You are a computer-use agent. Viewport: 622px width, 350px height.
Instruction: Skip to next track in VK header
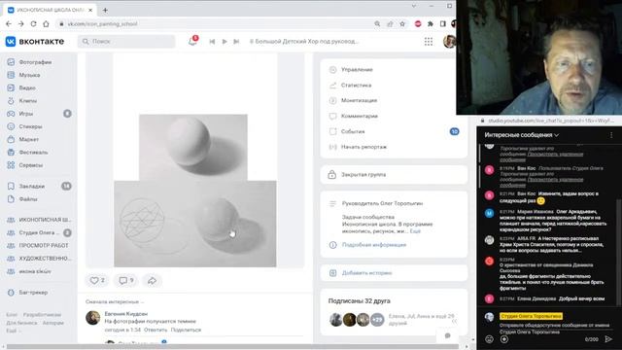(236, 41)
